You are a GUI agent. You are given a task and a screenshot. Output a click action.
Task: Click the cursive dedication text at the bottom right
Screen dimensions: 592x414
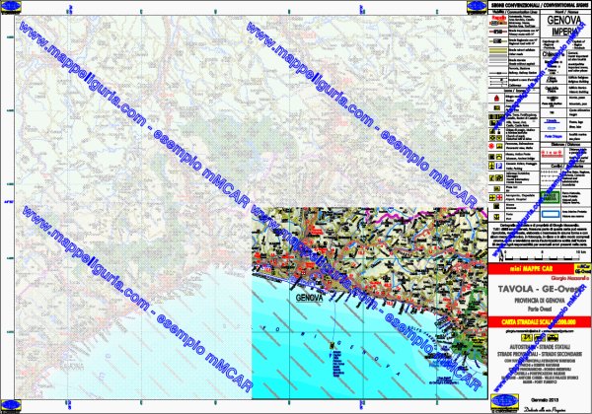(x=544, y=409)
